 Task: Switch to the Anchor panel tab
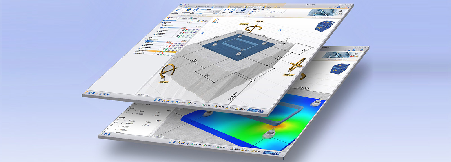click(184, 18)
